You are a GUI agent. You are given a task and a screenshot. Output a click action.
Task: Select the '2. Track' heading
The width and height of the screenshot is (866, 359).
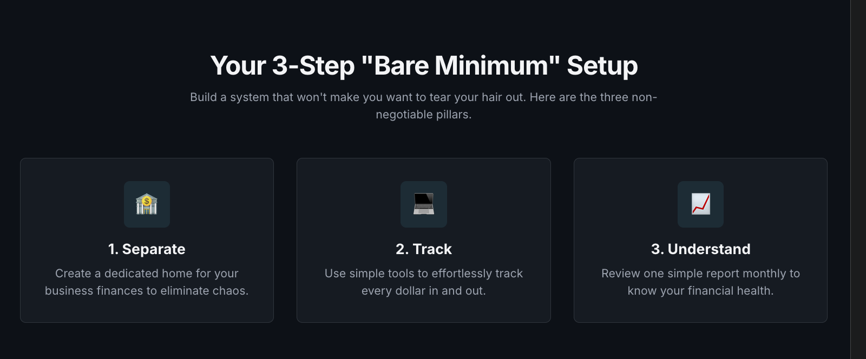click(x=424, y=249)
